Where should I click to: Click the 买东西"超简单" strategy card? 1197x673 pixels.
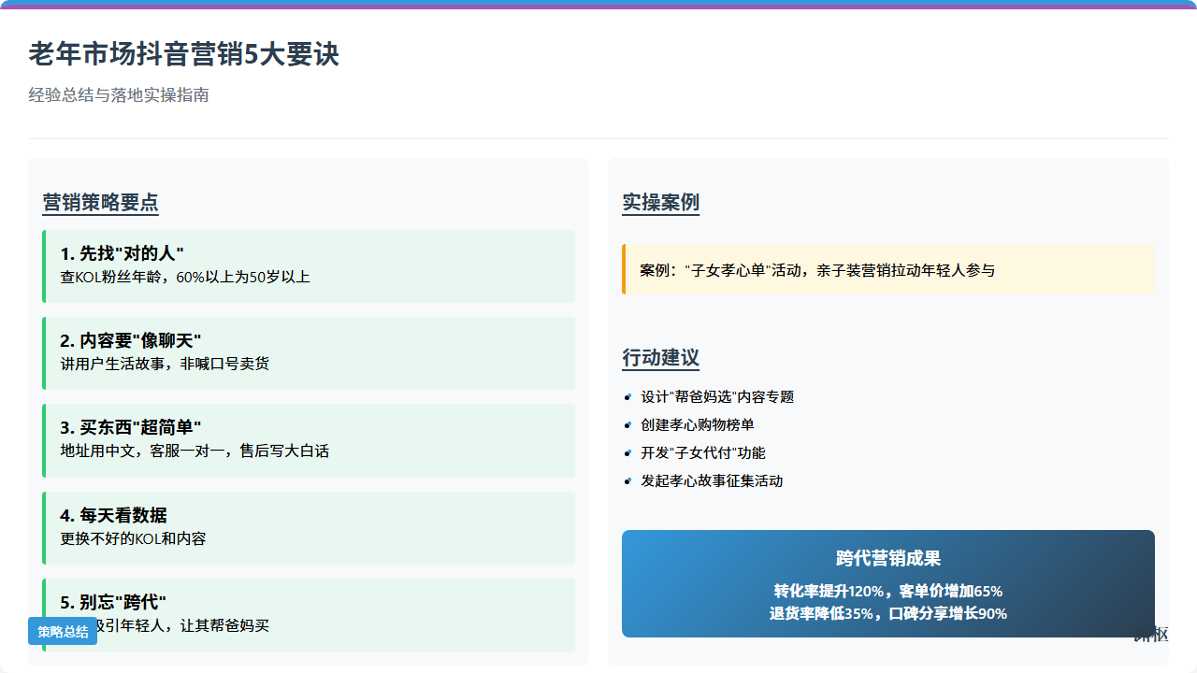309,439
